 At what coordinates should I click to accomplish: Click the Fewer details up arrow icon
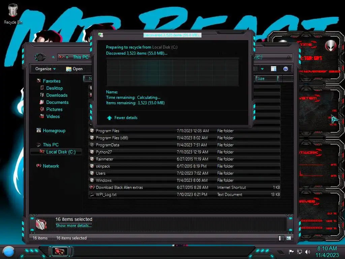click(109, 118)
